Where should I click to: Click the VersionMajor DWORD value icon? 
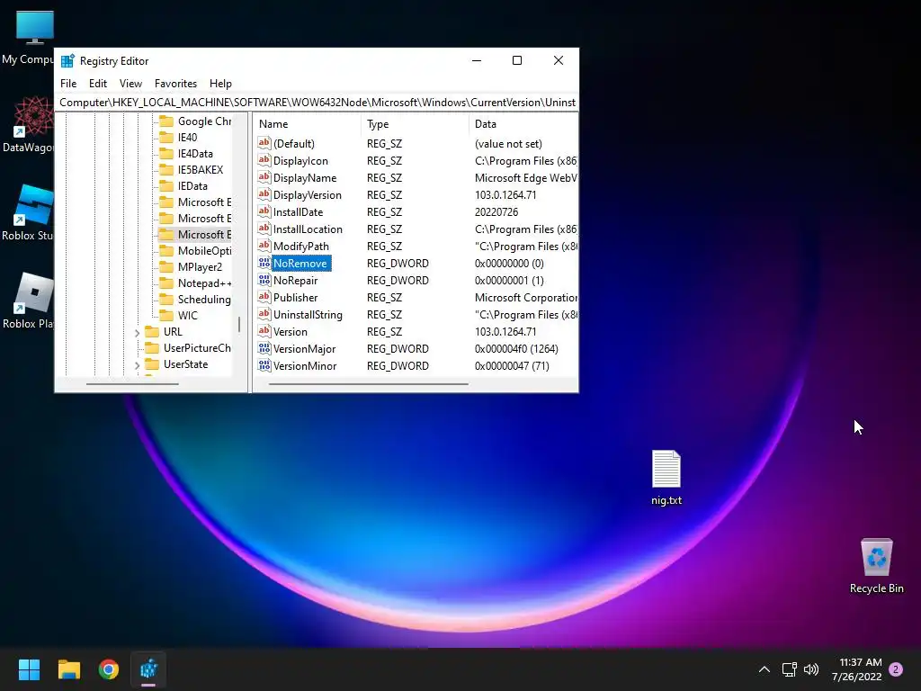(264, 348)
